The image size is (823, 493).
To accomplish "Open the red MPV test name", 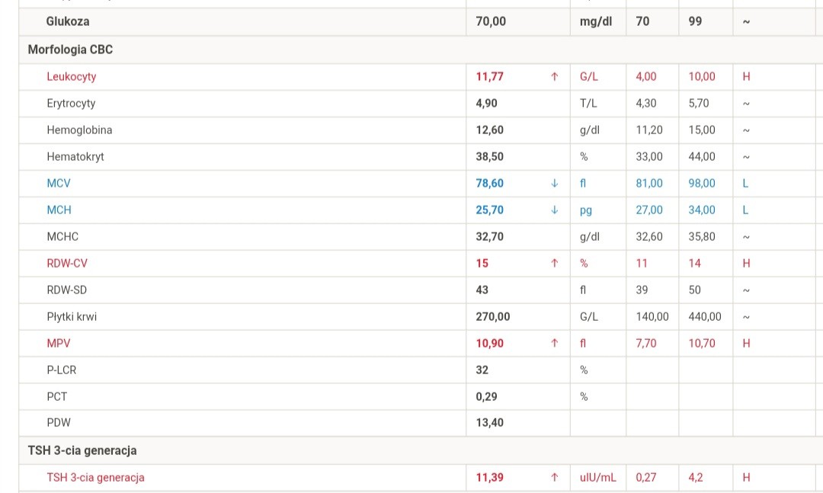I will point(58,343).
